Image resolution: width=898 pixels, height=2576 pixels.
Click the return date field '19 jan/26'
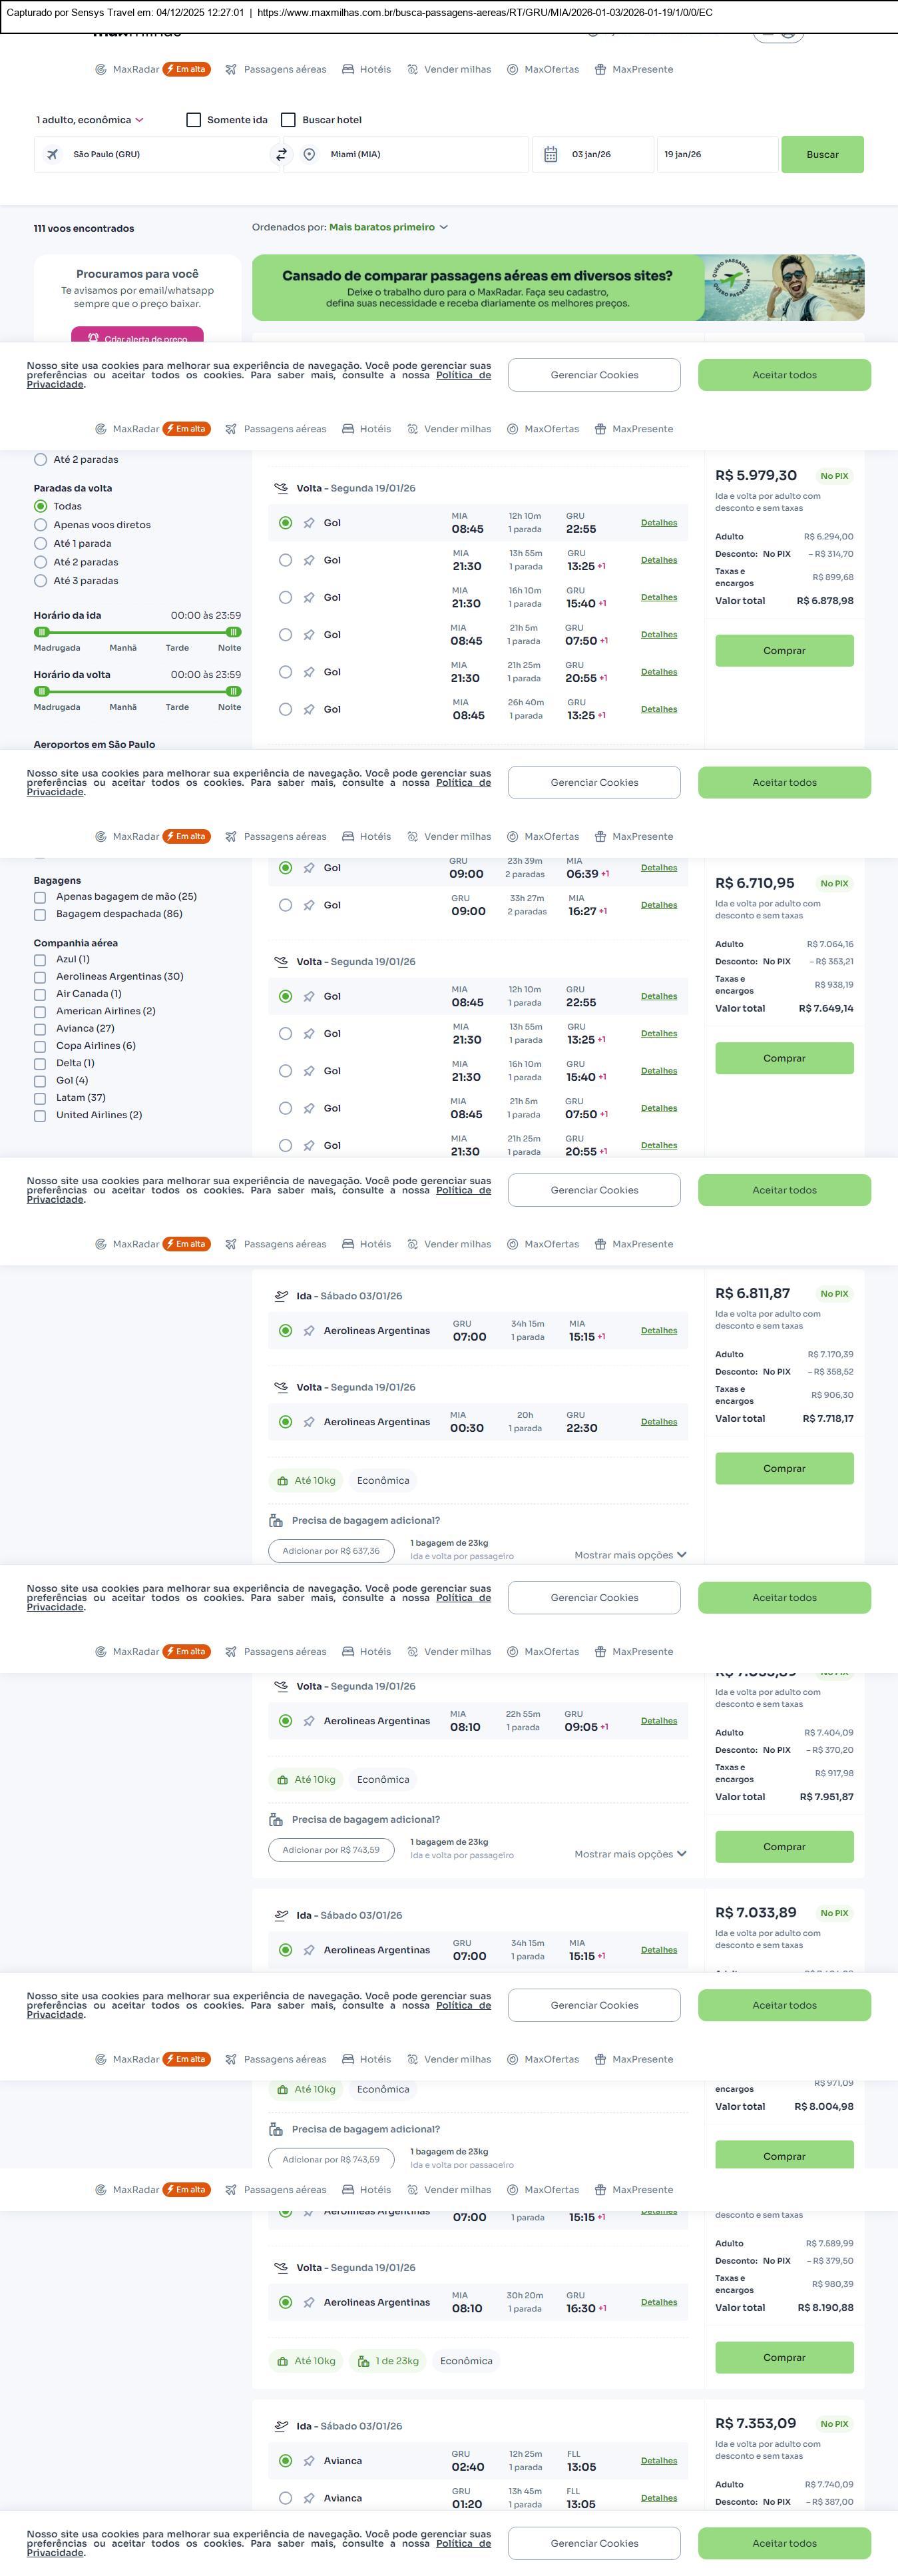(x=716, y=155)
